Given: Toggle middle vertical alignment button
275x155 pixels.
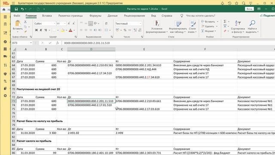Looking at the screenshot, I should [x=86, y=23].
